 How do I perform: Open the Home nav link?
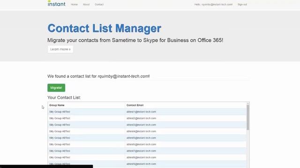tap(74, 4)
